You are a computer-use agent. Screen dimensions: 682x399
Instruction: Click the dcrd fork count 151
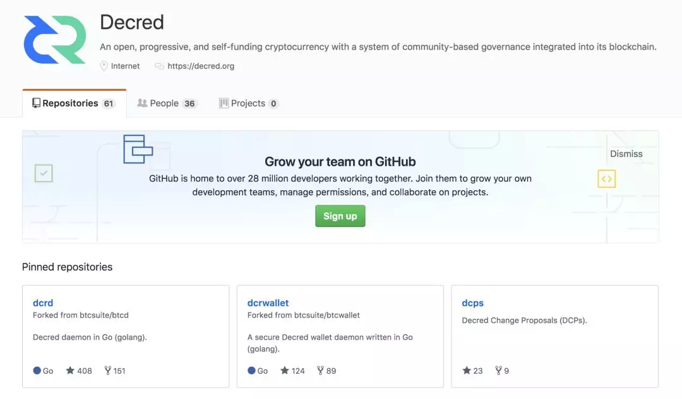[x=119, y=371]
